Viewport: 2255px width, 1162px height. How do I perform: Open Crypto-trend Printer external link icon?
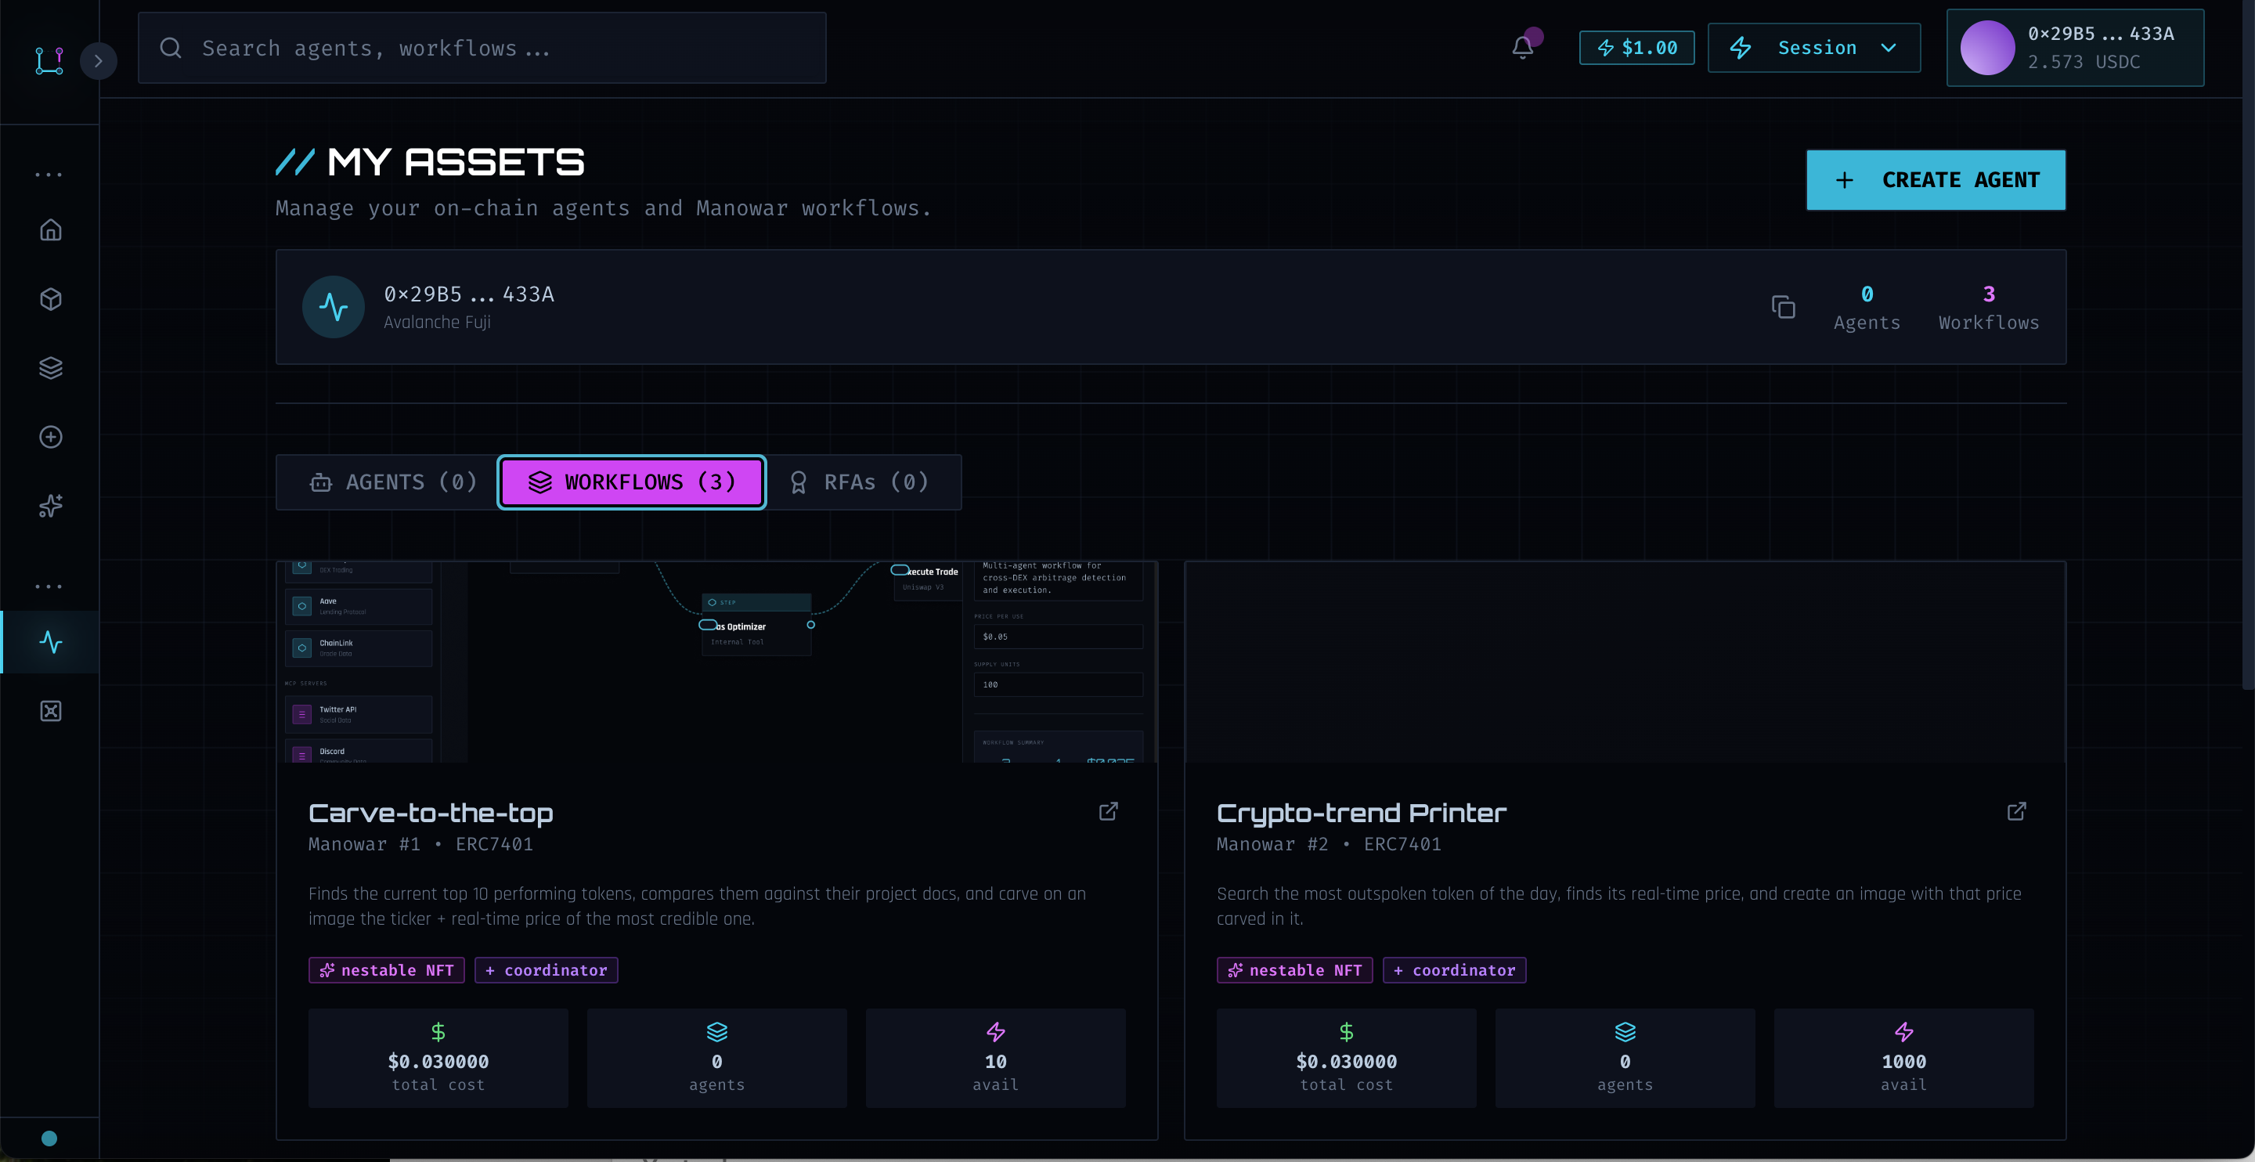[x=2016, y=812]
